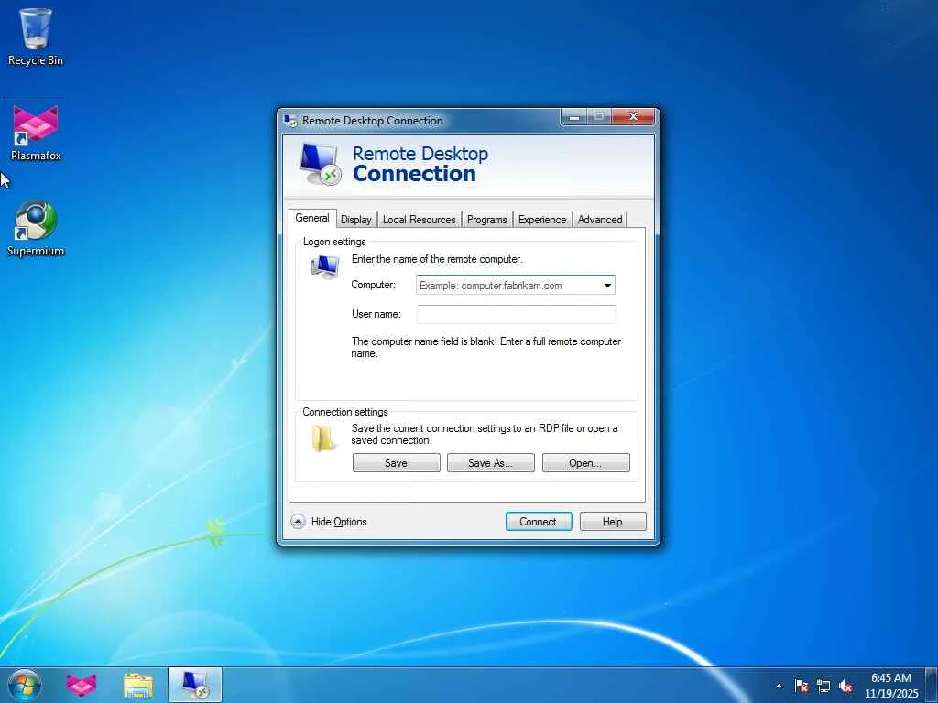Select the Supermium desktop shortcut

pos(36,228)
